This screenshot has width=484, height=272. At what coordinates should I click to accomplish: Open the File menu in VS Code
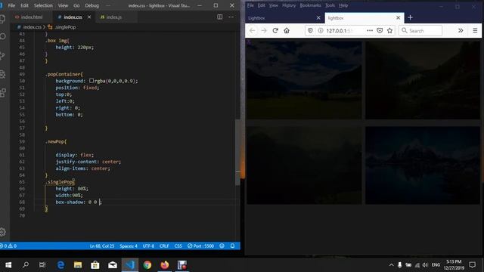pos(11,5)
